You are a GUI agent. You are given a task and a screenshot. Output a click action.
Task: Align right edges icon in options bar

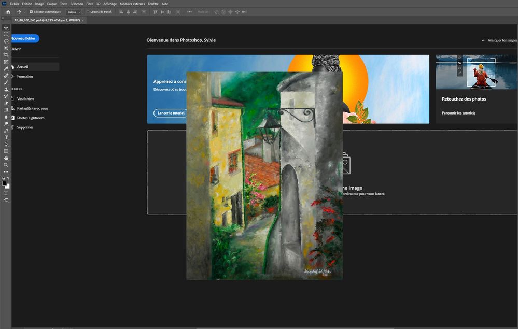tap(135, 12)
